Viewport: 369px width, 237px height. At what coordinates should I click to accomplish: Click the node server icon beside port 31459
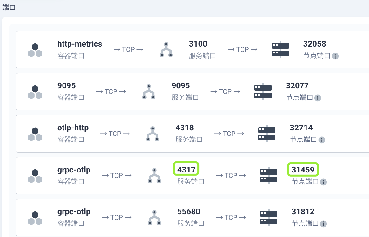(x=269, y=175)
